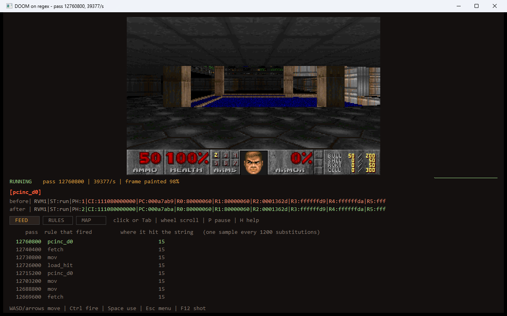Open the MAP tab
The width and height of the screenshot is (507, 316).
[91, 220]
